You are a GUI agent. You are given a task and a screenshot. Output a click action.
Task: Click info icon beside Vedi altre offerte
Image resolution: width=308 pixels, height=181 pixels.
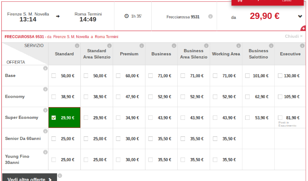(60, 176)
